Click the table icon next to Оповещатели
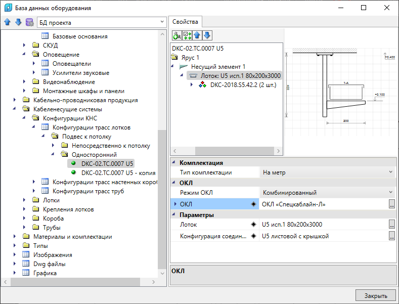This screenshot has width=399, height=304. coord(45,63)
